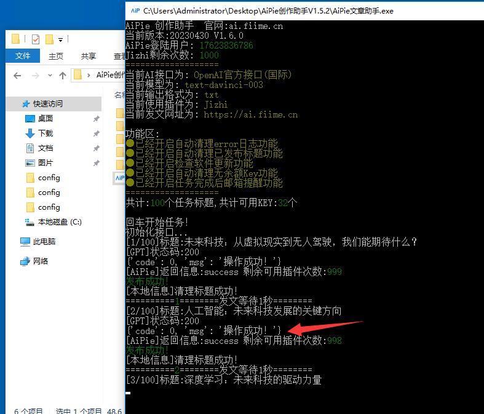The width and height of the screenshot is (484, 414).
Task: Click the properties checkmark icon in quick access toolbar
Action: tap(36, 39)
